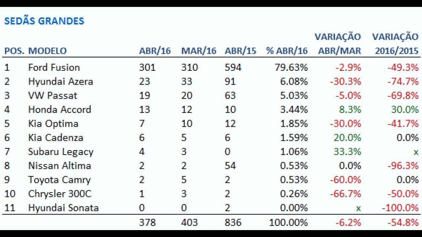Select the VW Passat row name

pos(53,96)
